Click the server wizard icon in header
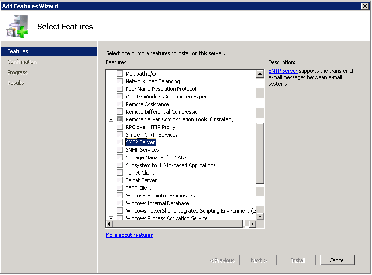 [x=17, y=26]
